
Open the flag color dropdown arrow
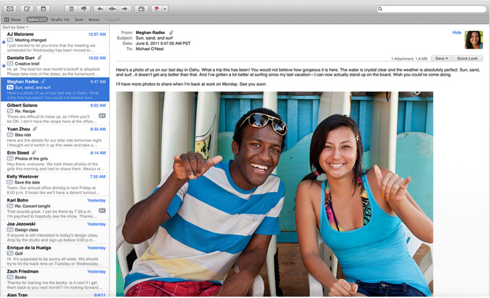pos(165,9)
